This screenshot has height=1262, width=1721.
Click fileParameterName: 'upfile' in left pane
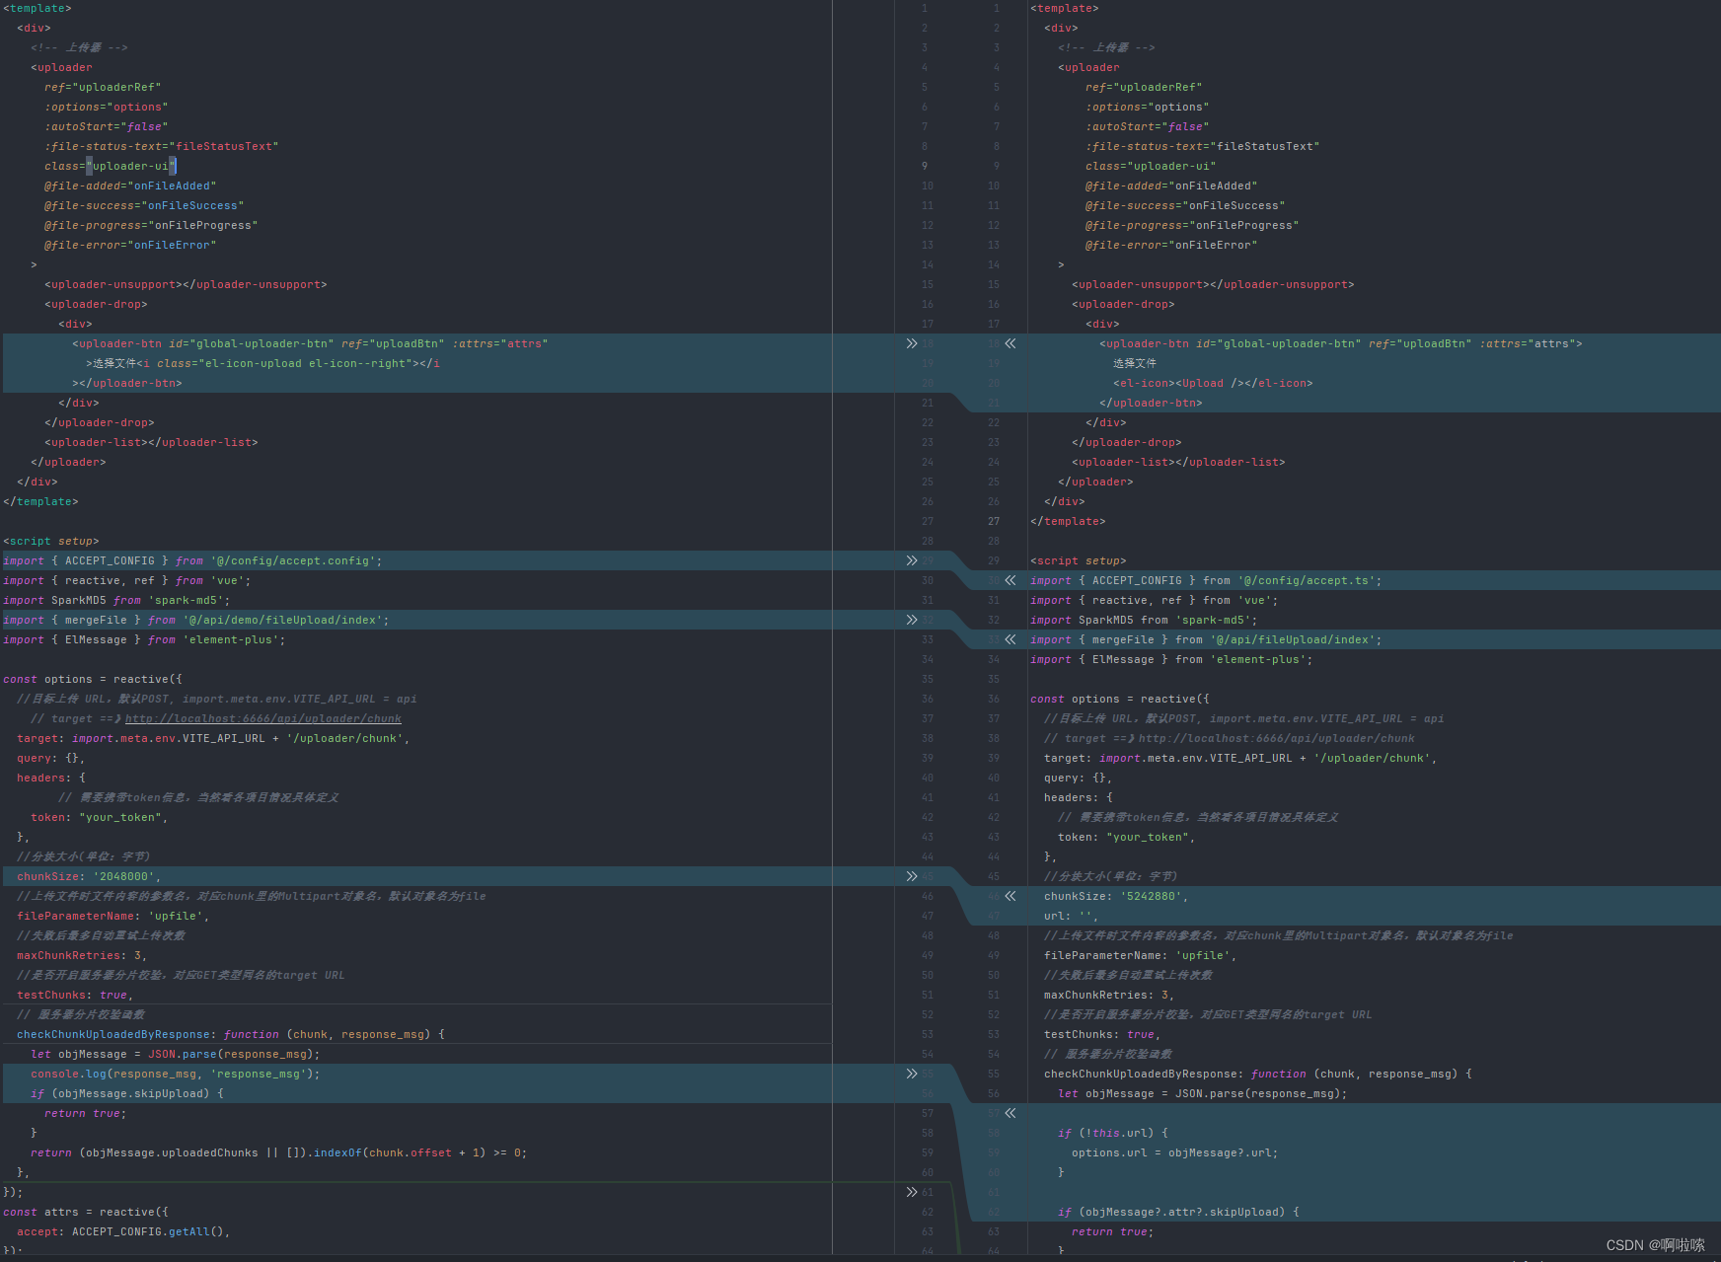[113, 916]
